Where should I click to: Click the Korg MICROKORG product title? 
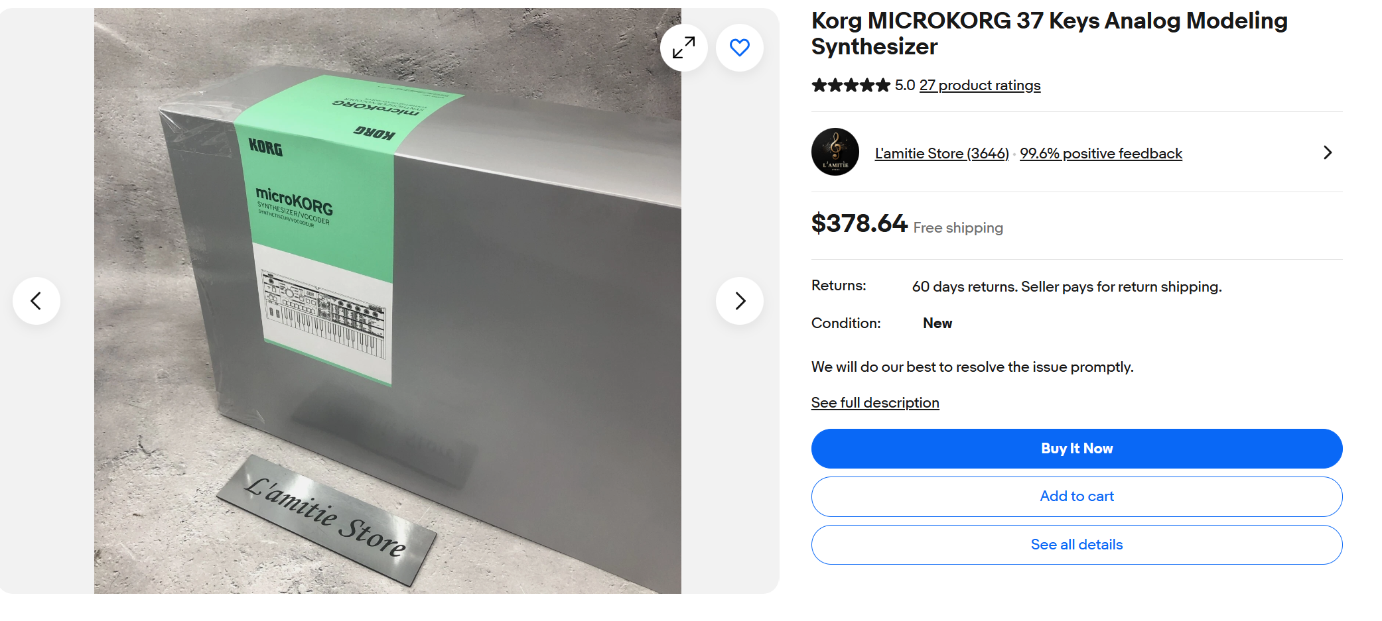tap(1049, 34)
